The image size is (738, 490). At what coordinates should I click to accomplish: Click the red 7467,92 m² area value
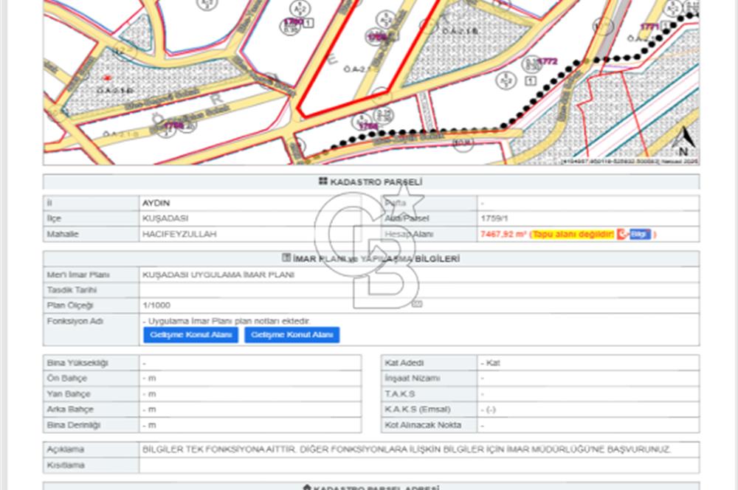tap(503, 234)
